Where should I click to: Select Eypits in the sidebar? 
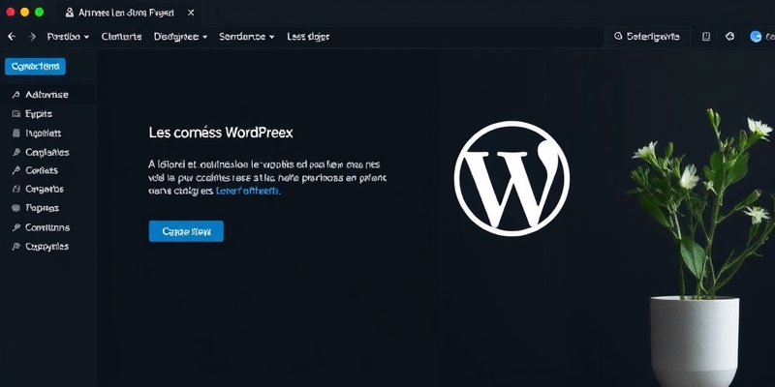47,114
